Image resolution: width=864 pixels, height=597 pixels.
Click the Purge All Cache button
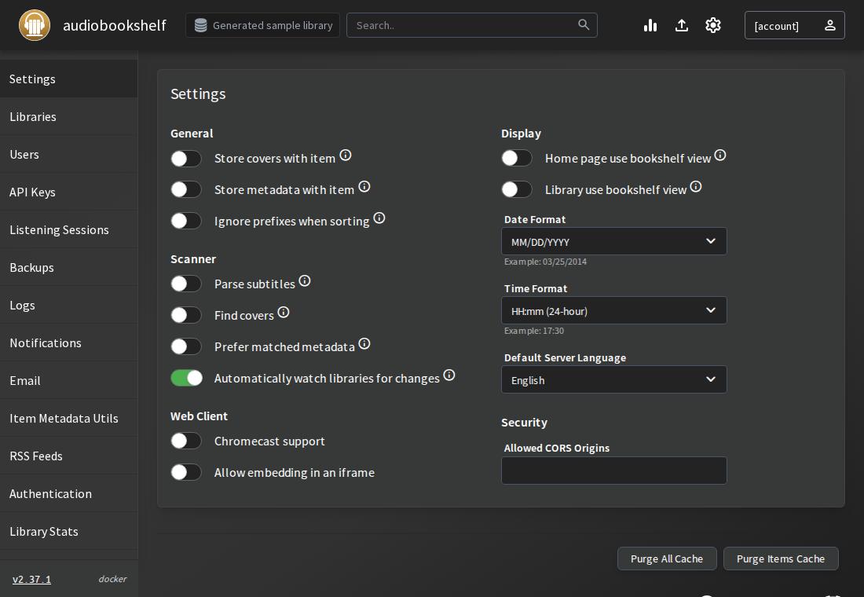tap(667, 559)
